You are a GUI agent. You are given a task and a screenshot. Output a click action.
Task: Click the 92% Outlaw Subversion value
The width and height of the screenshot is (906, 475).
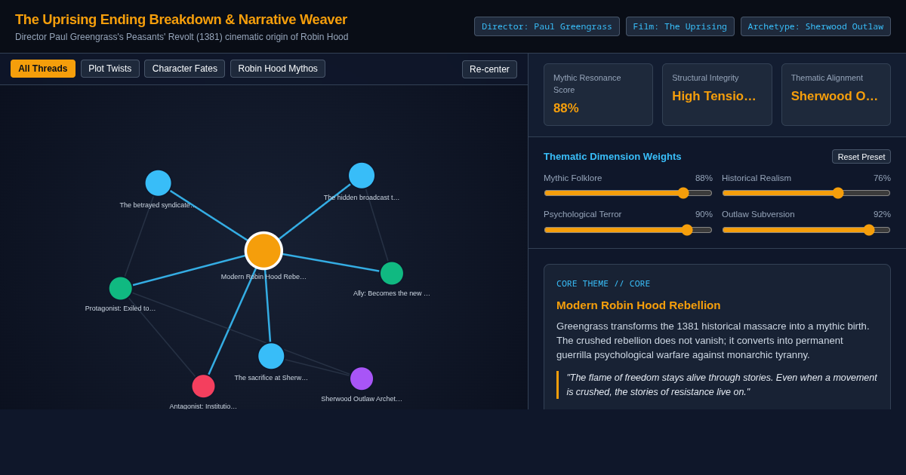(882, 214)
